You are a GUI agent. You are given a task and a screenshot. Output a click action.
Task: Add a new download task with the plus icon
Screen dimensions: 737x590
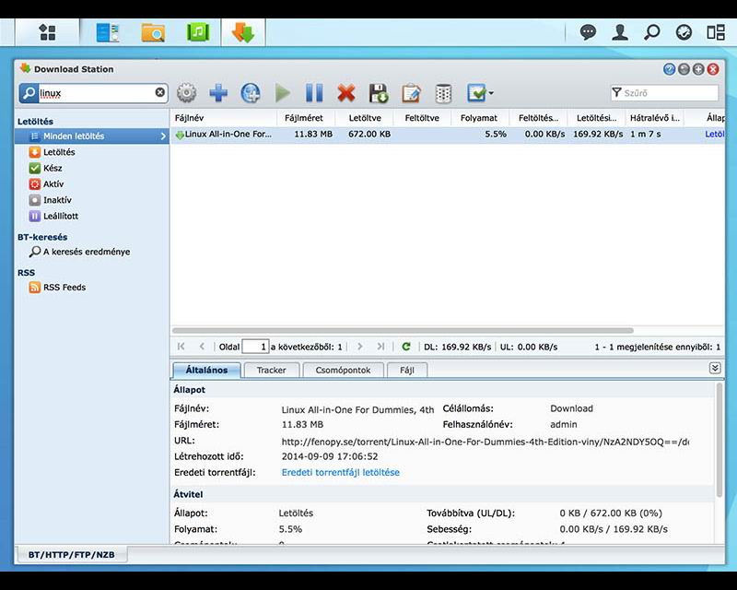[x=217, y=92]
